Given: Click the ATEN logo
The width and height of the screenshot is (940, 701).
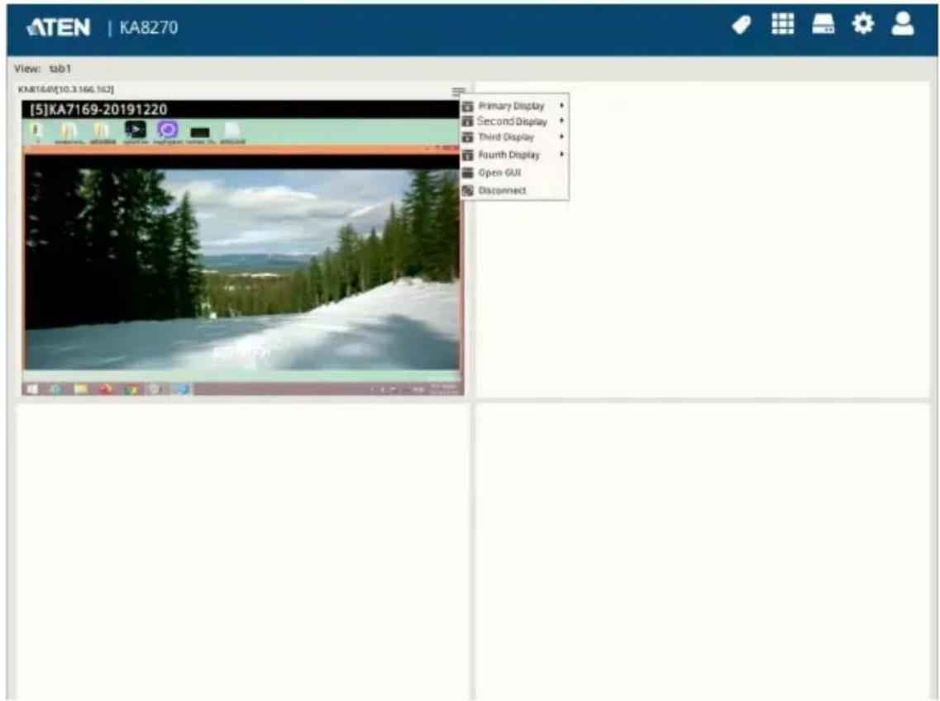Looking at the screenshot, I should [x=59, y=27].
